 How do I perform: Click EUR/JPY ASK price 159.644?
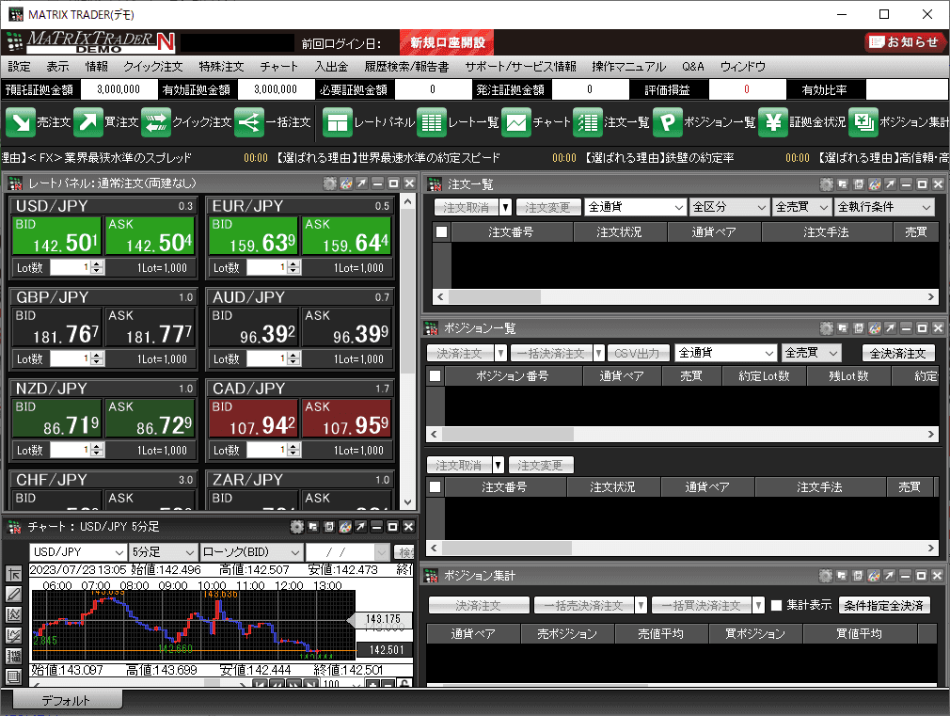346,236
